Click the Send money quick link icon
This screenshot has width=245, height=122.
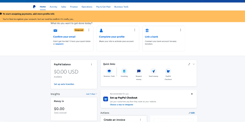click(x=153, y=71)
